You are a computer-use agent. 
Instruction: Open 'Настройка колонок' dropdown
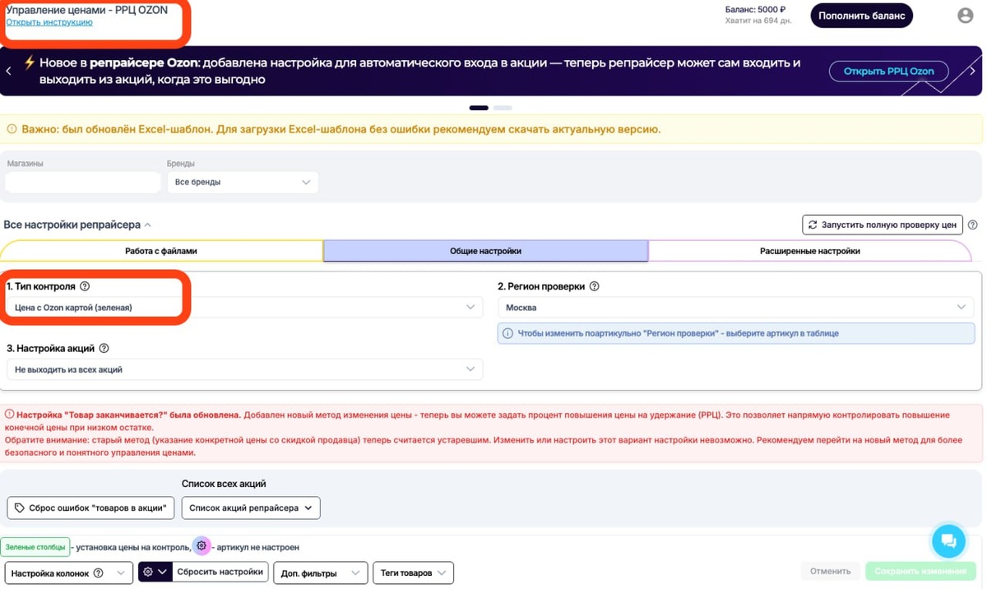(69, 573)
